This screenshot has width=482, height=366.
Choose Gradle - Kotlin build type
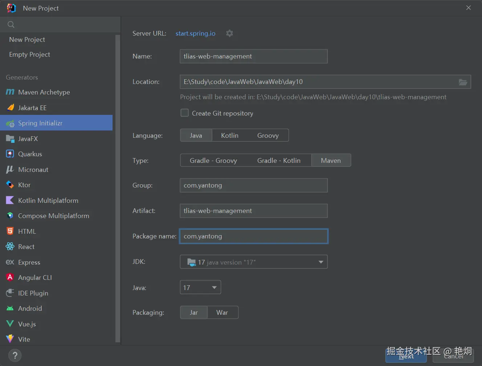coord(279,161)
